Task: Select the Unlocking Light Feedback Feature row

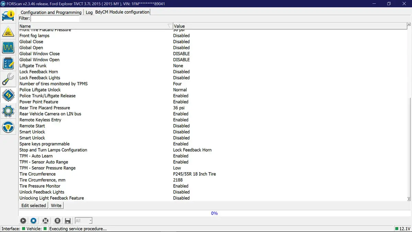Action: coord(212,198)
